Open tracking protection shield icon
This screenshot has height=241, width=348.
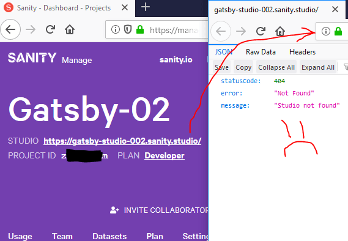point(128,29)
